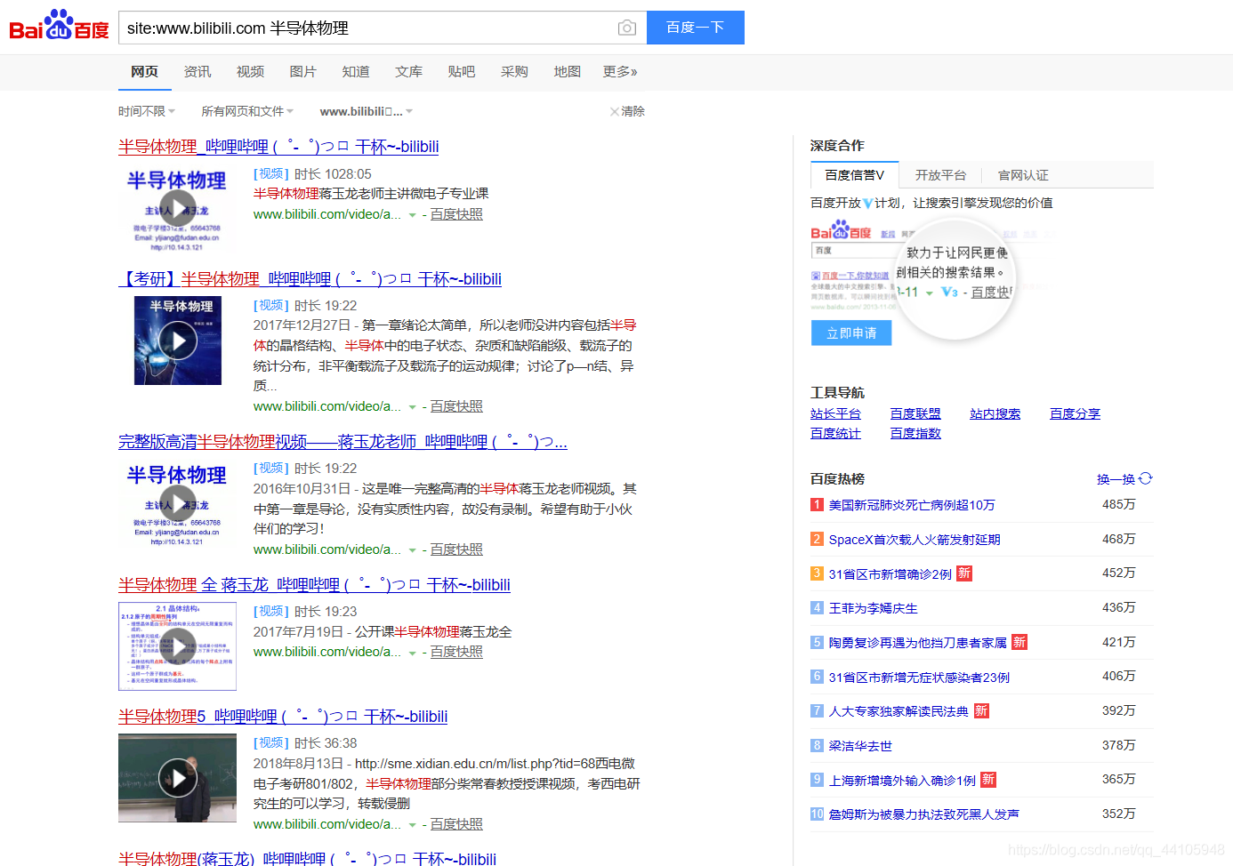Switch to the 图片 tab

[303, 71]
